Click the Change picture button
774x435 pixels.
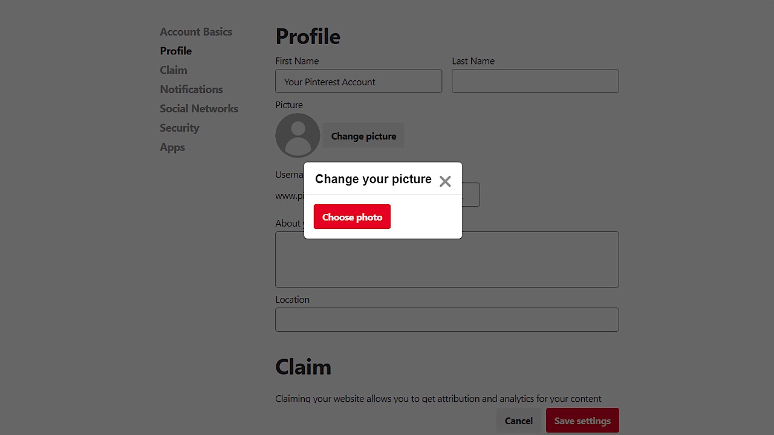[363, 136]
